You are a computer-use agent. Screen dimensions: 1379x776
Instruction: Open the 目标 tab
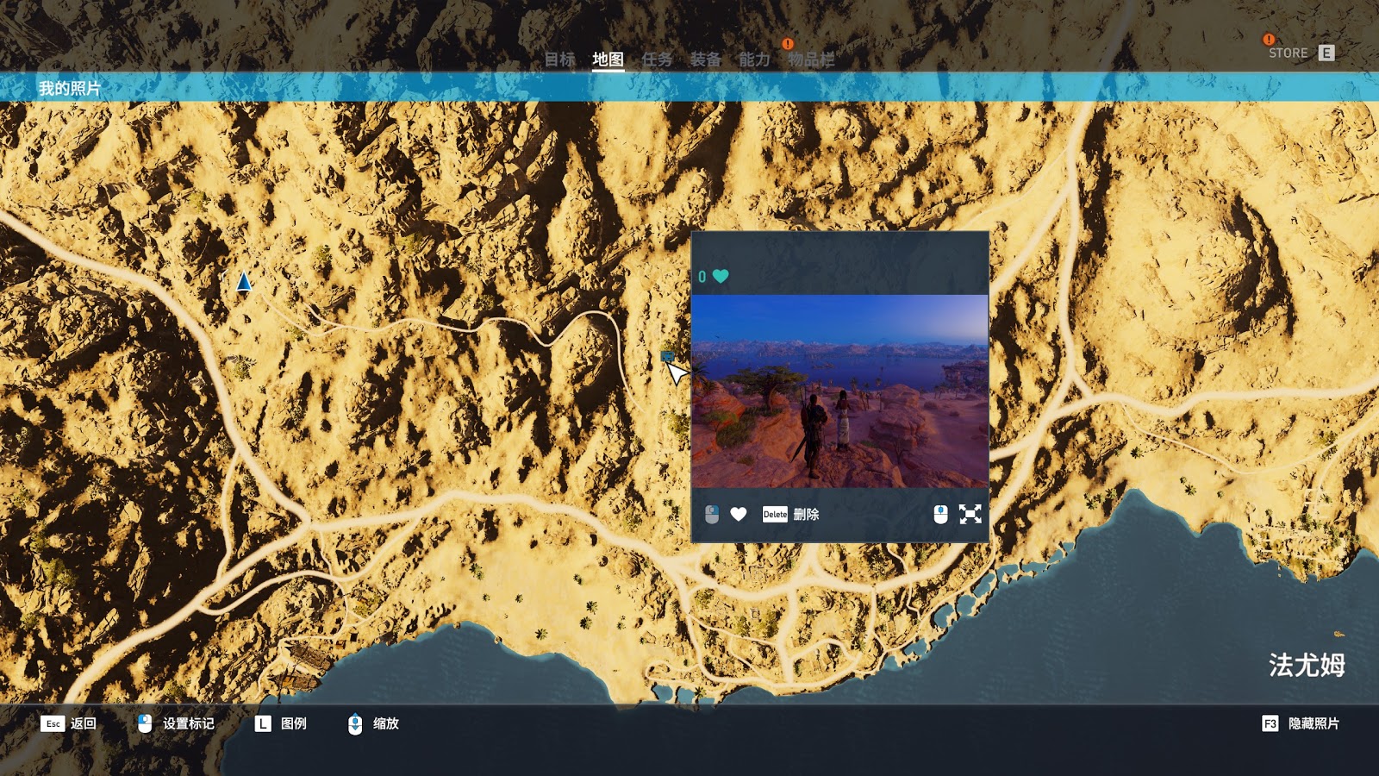point(559,59)
